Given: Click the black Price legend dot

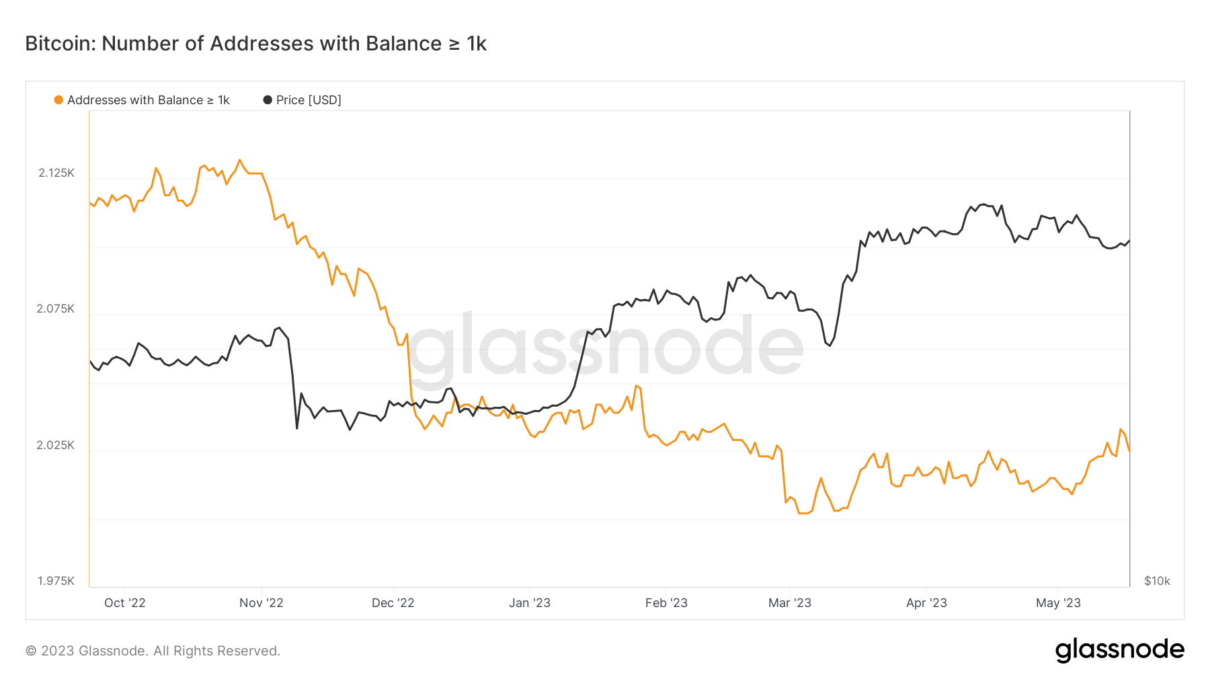Looking at the screenshot, I should [268, 100].
